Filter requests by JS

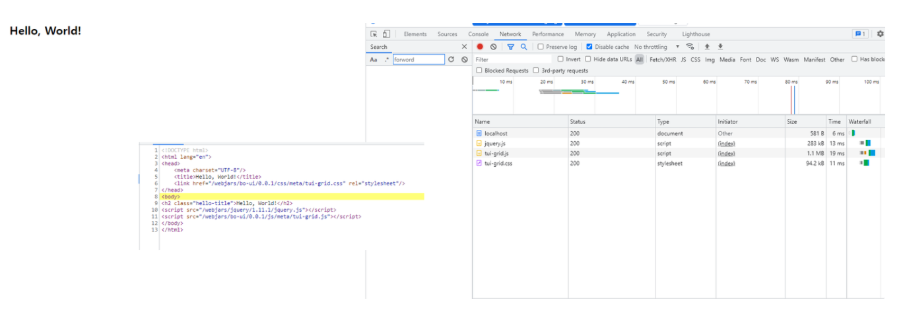[684, 59]
